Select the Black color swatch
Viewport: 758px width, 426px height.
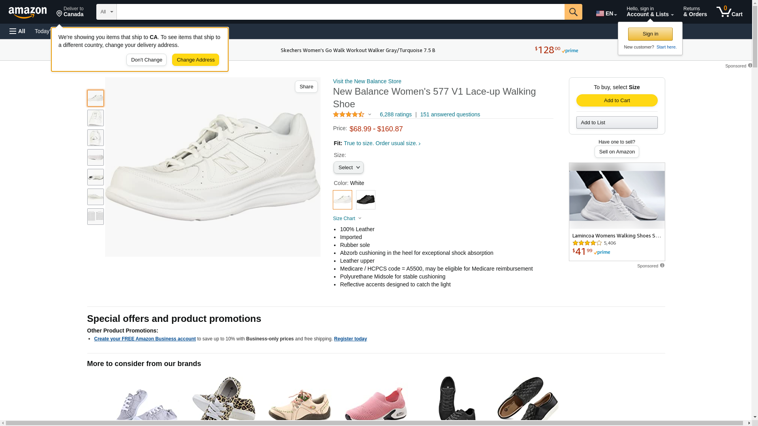pyautogui.click(x=366, y=200)
